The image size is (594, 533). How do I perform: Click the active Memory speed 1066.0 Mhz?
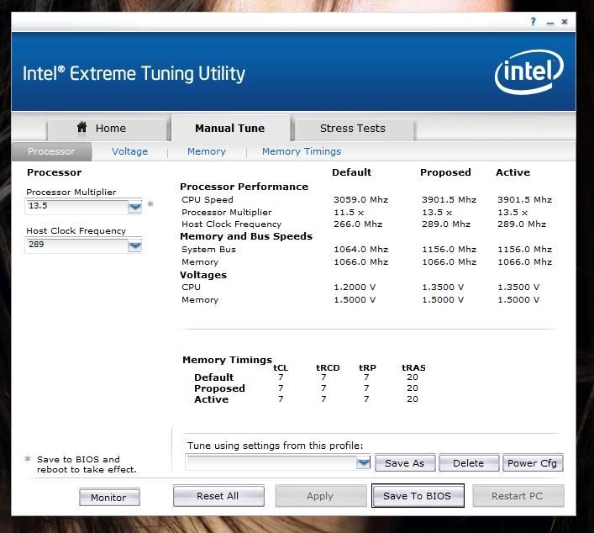[x=524, y=262]
